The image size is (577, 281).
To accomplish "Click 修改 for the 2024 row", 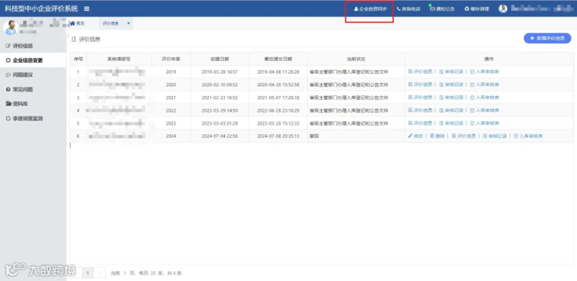I will point(415,136).
